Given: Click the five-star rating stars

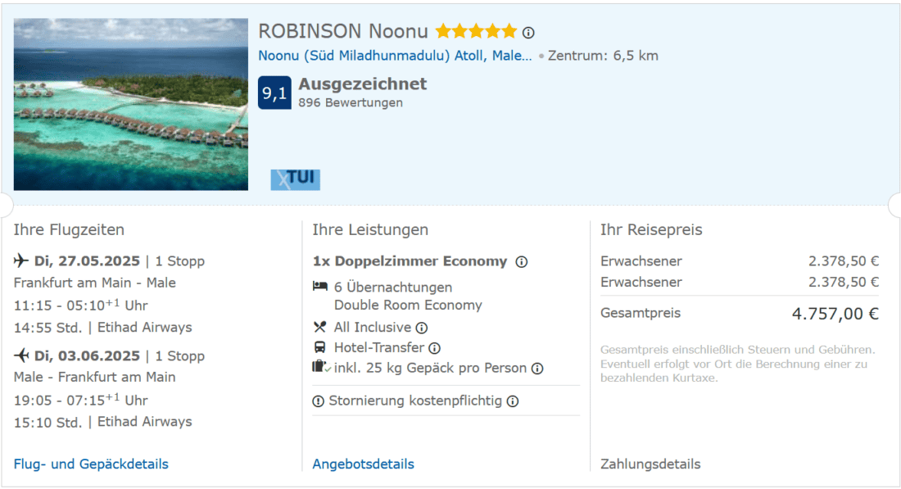Looking at the screenshot, I should [x=476, y=32].
